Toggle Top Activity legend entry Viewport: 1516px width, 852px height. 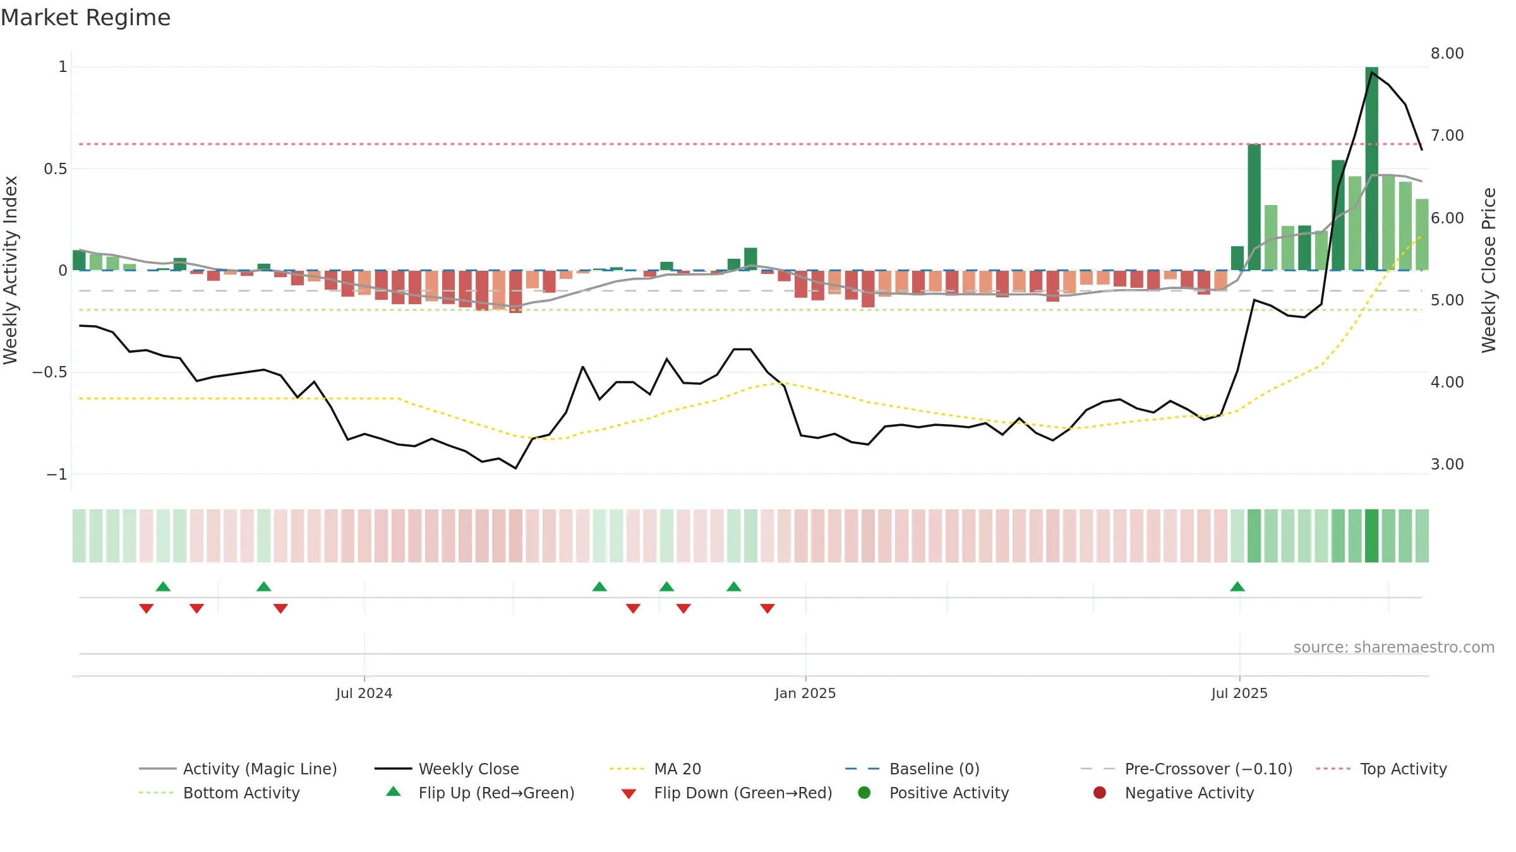[x=1381, y=769]
